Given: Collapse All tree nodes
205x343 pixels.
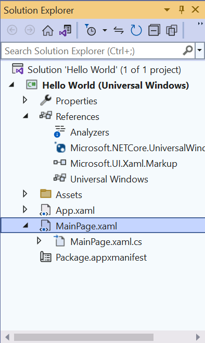Looking at the screenshot, I should 154,30.
